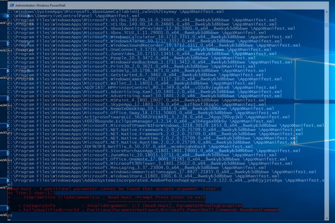Click the ImmersiveControlPanel manifest path line
This screenshot has width=335, height=223.
coord(74,16)
